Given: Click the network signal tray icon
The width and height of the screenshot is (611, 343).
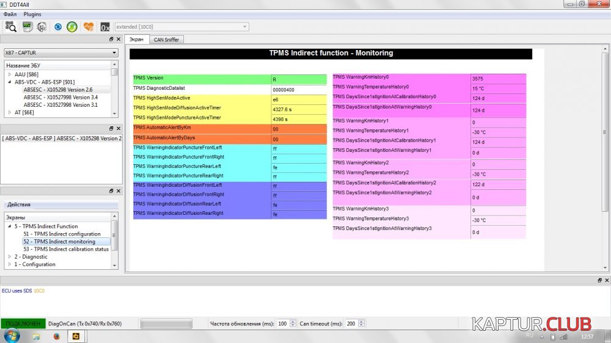Looking at the screenshot, I should point(564,337).
